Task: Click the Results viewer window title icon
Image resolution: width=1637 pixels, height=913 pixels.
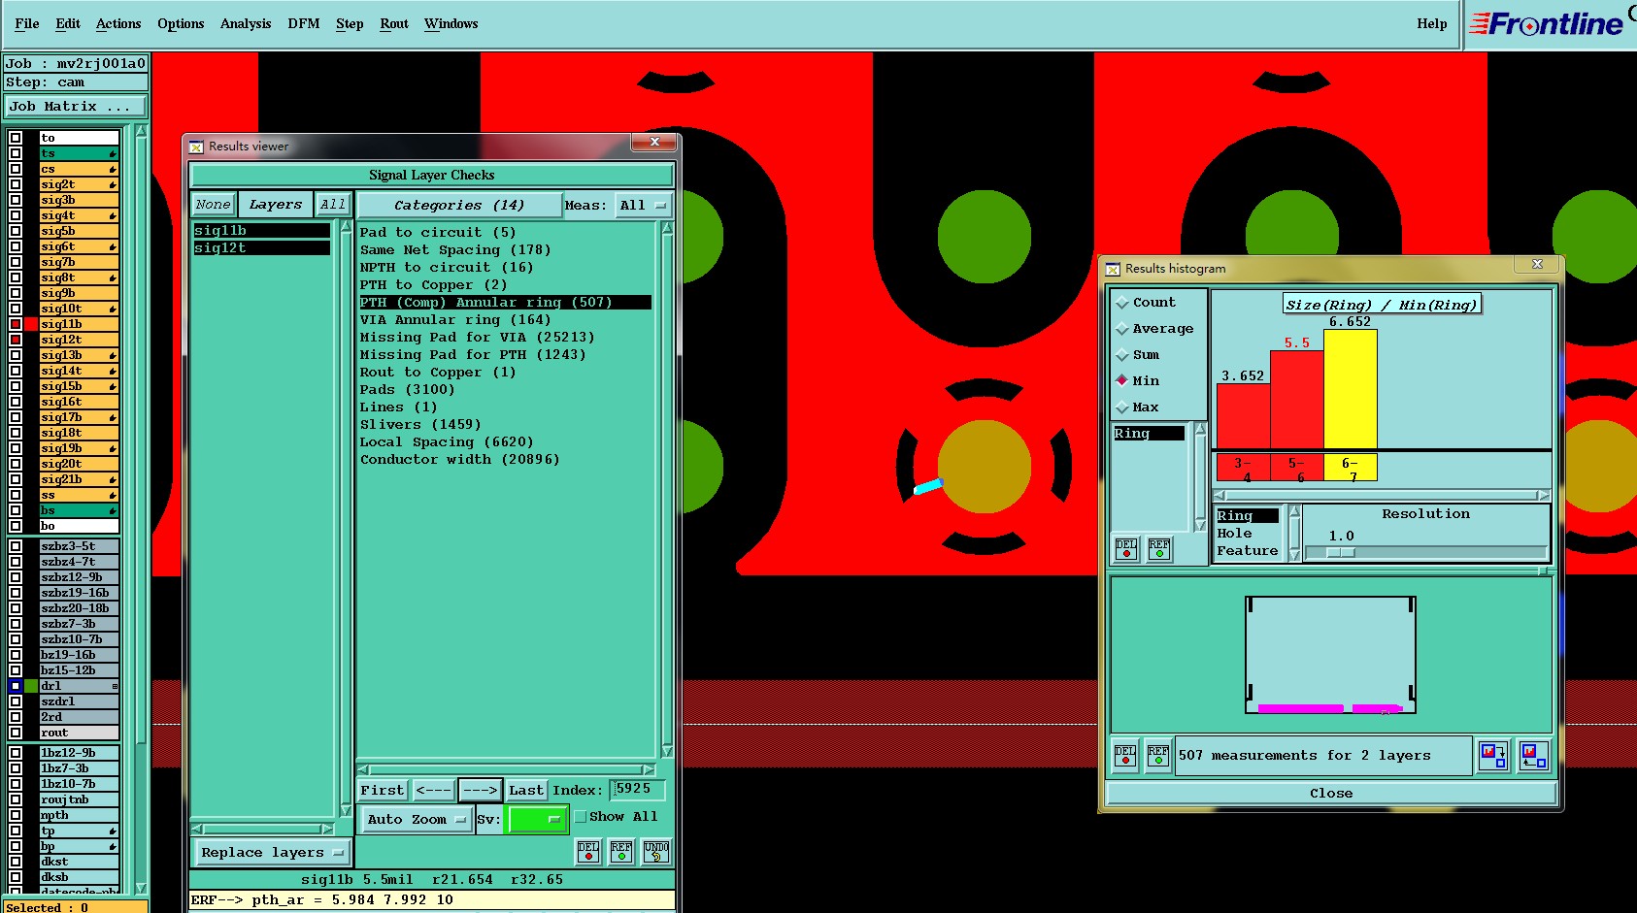Action: [x=196, y=147]
